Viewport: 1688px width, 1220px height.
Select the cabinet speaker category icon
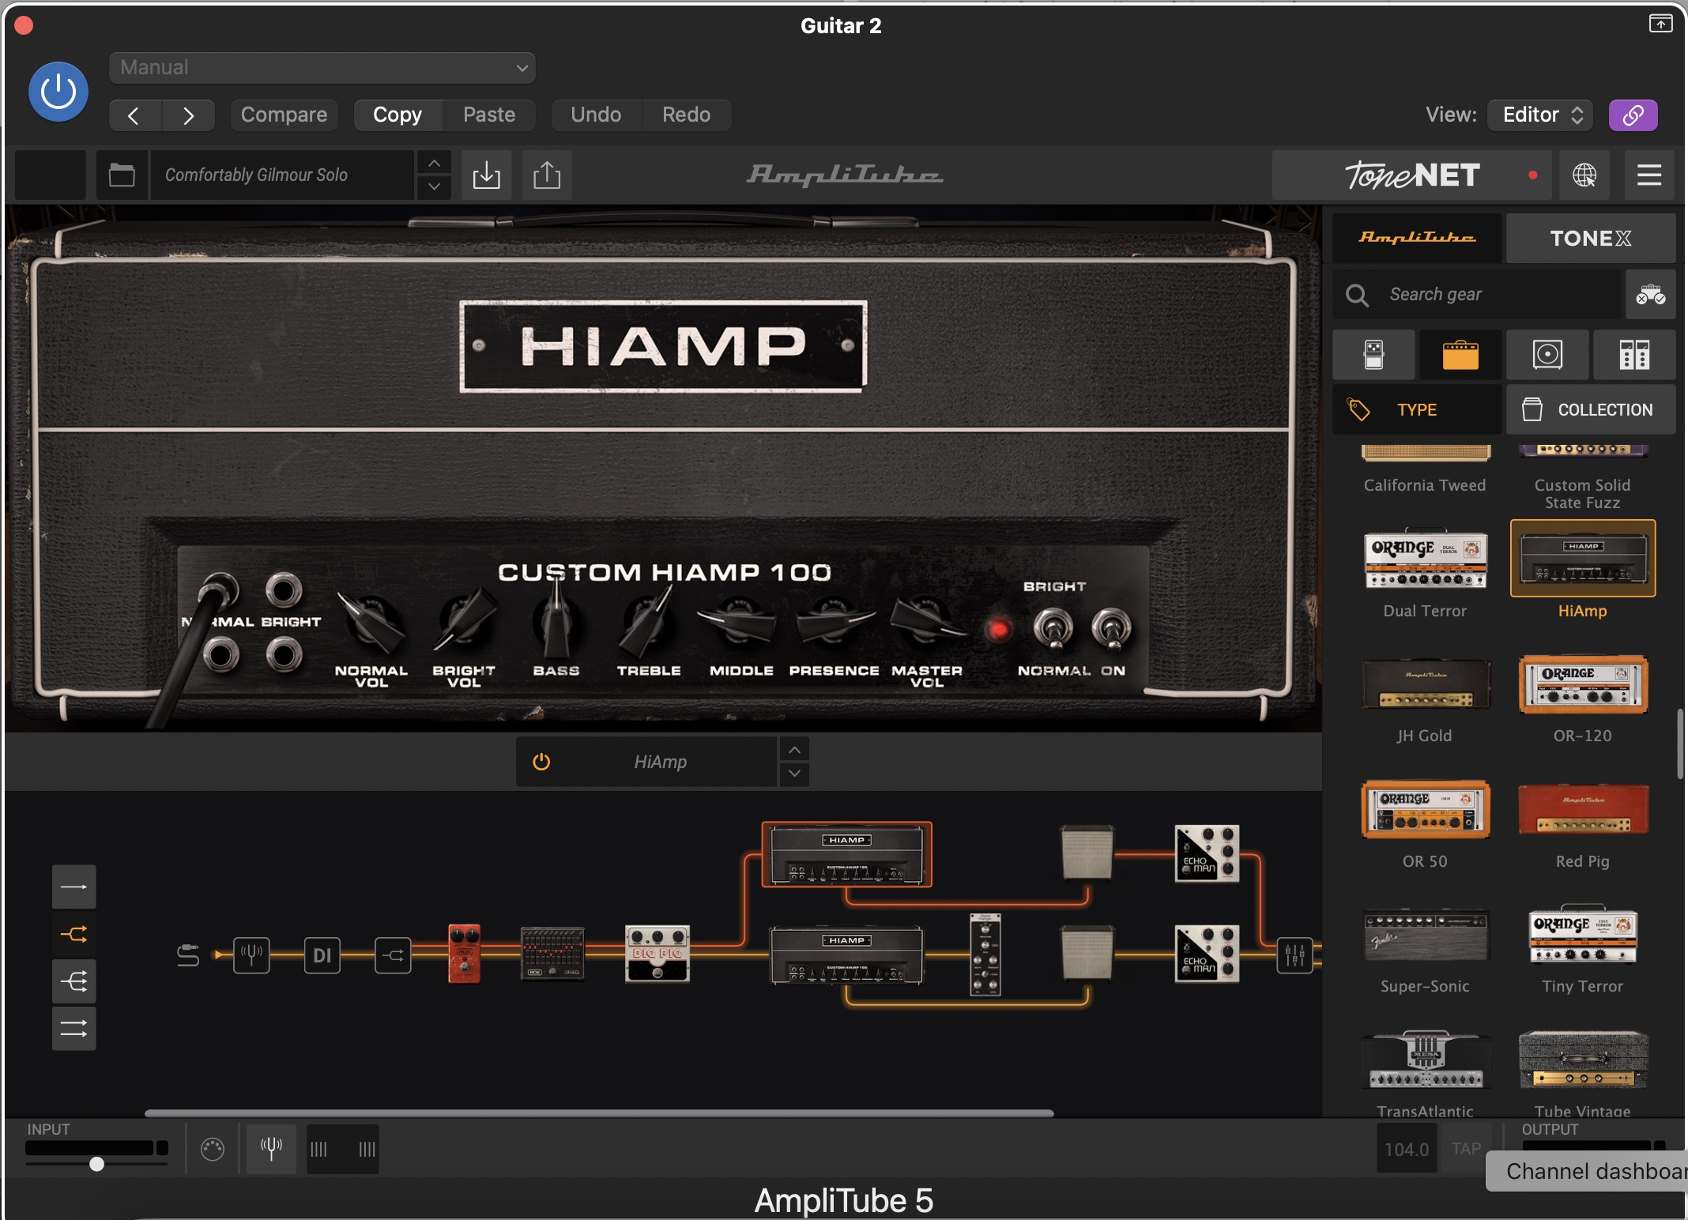1547,355
